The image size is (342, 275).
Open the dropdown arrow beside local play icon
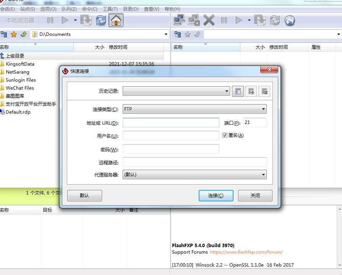75,20
